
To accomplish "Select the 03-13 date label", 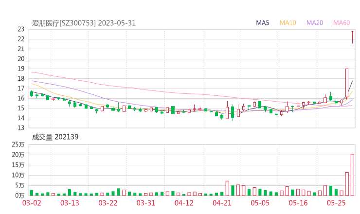I will coord(70,203).
